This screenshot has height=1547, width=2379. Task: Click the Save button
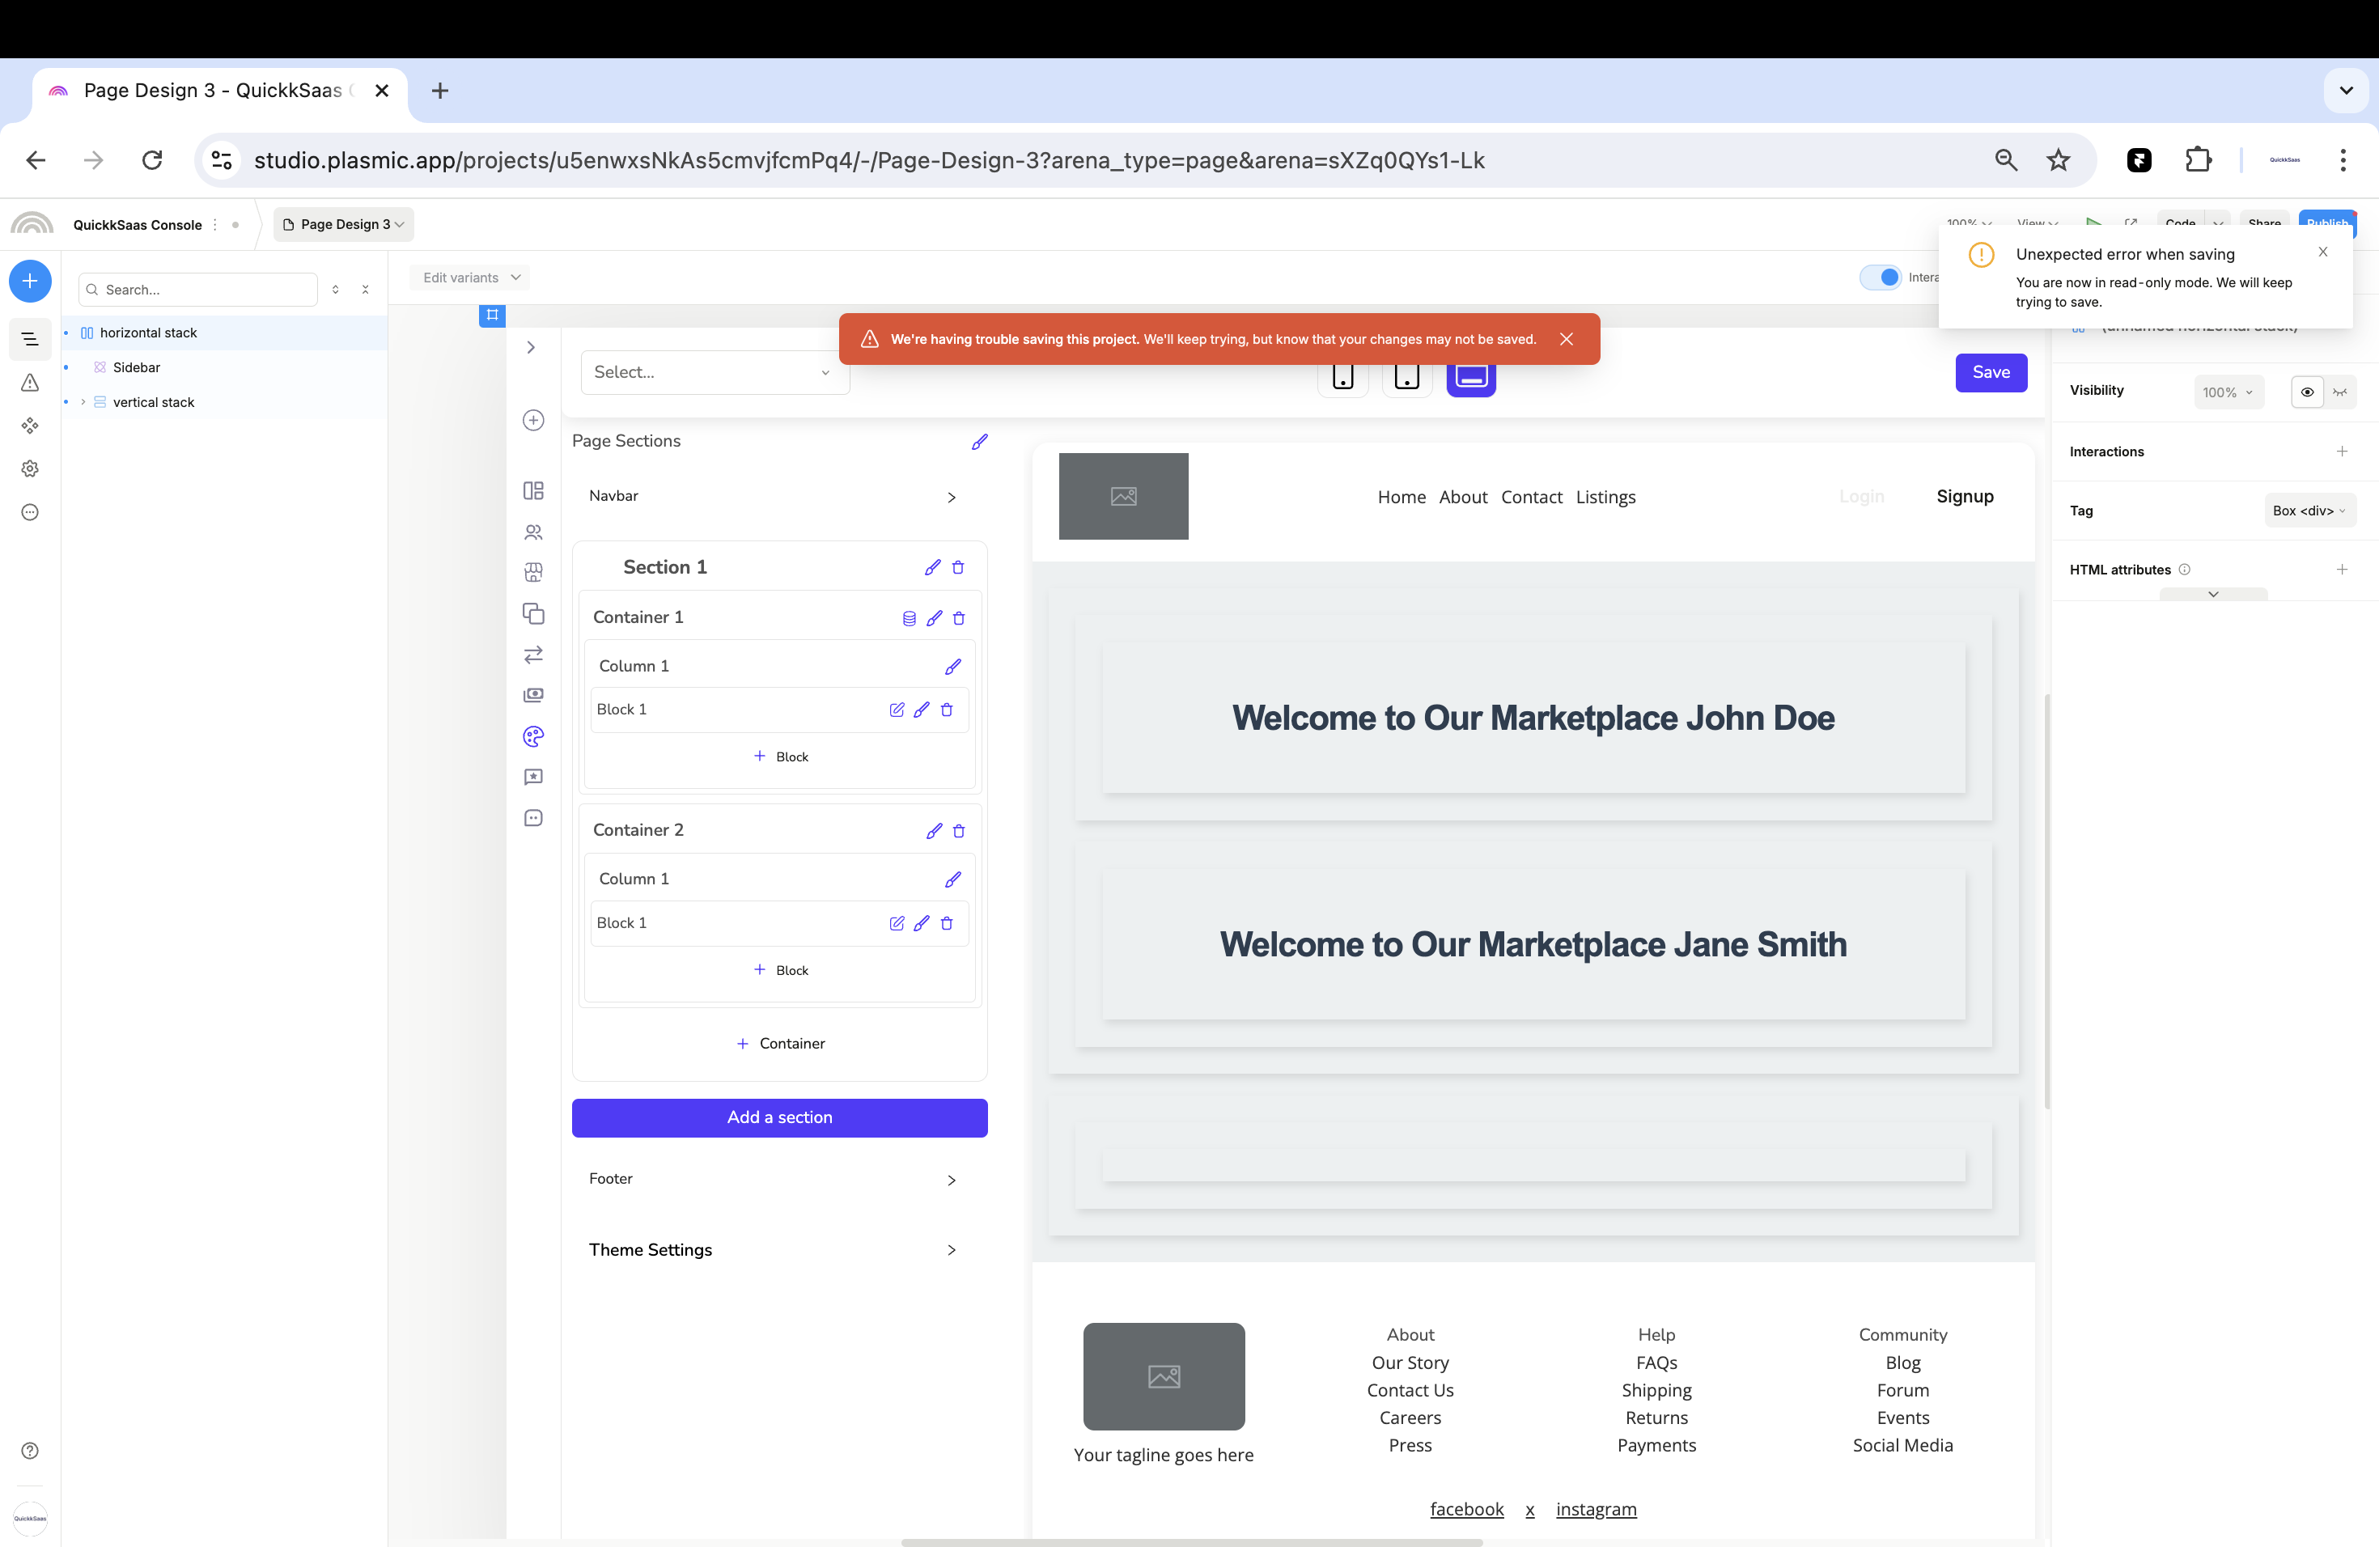tap(1990, 371)
